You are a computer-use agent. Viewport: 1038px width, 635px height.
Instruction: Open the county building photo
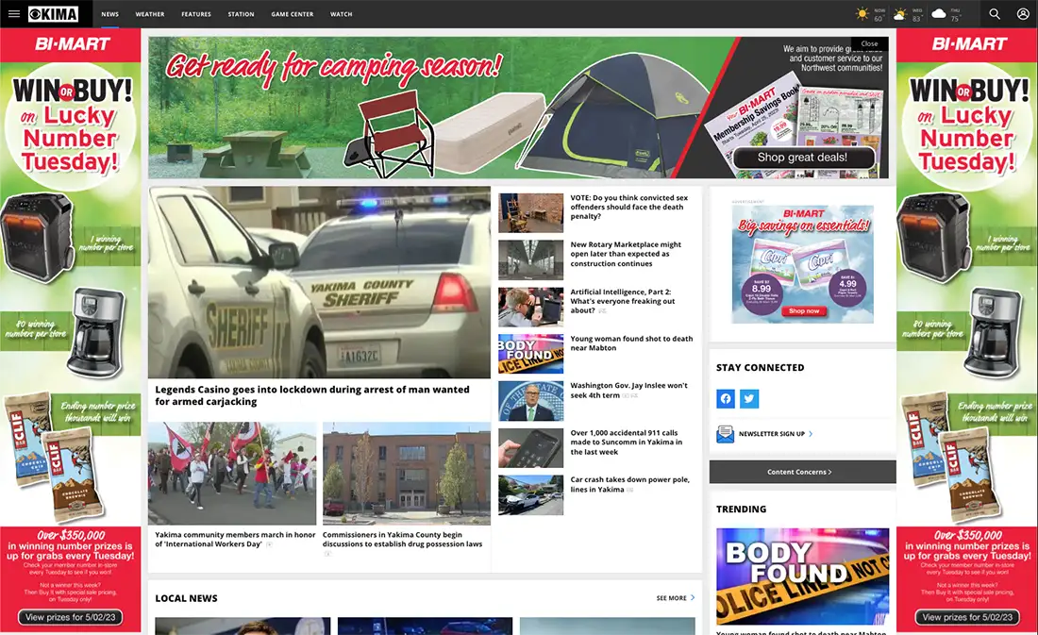407,474
